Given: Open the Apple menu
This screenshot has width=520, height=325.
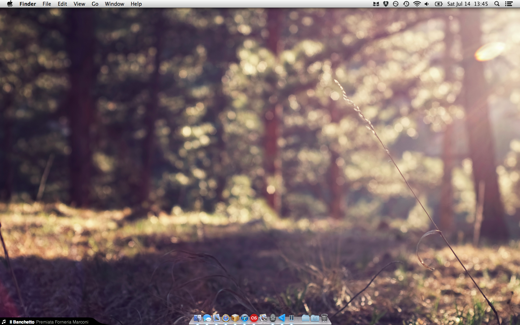Looking at the screenshot, I should pyautogui.click(x=10, y=4).
